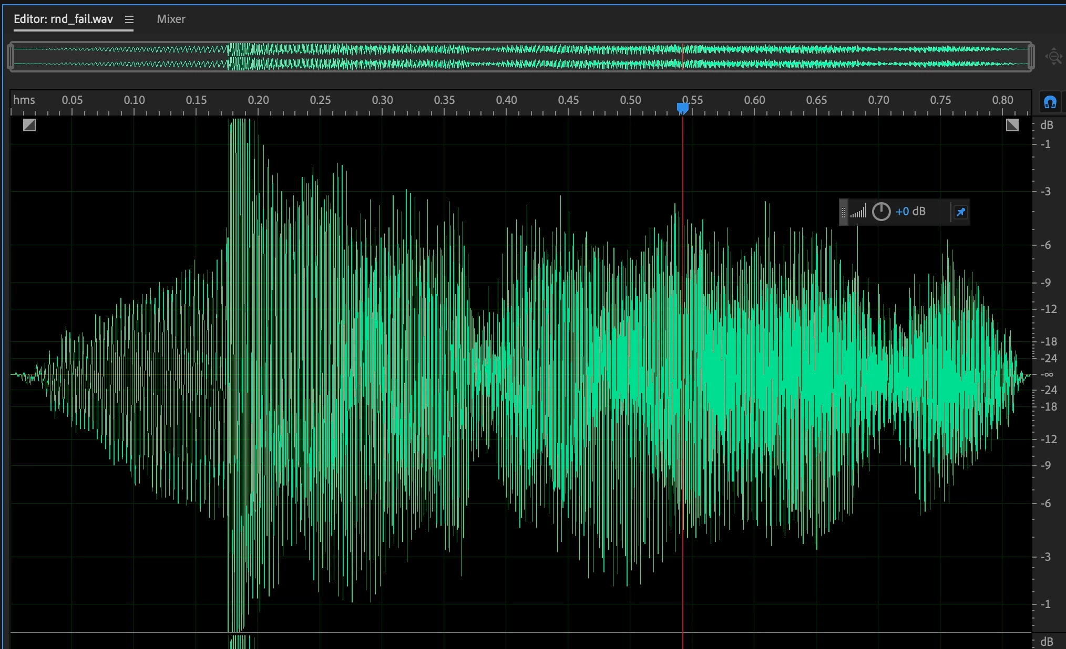
Task: Toggle the blue snapping magnet icon
Action: click(x=1050, y=102)
